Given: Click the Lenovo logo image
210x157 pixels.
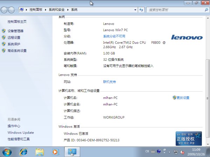Looking at the screenshot, I should (x=187, y=37).
